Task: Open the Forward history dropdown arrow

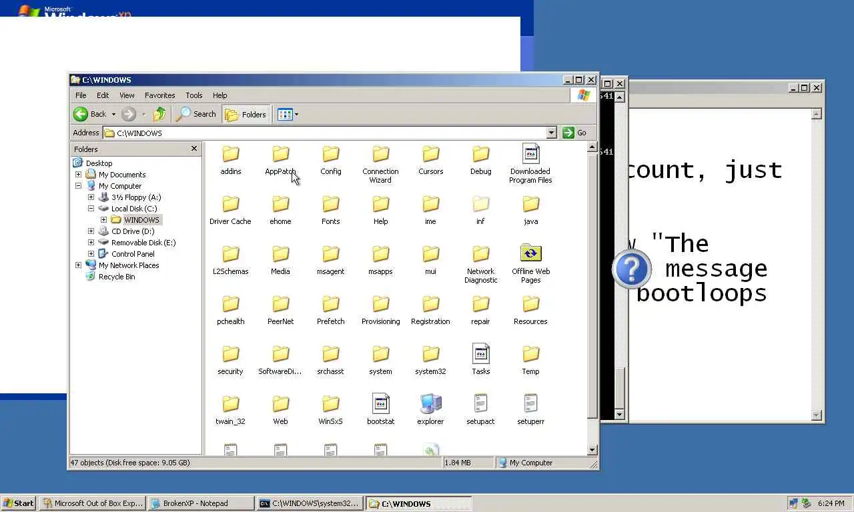Action: point(143,115)
